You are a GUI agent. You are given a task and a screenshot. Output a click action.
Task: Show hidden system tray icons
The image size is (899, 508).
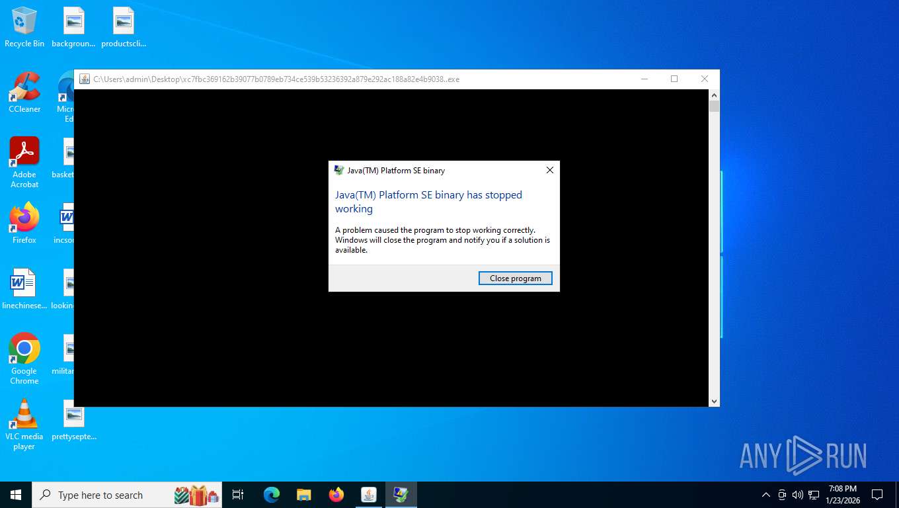pos(766,495)
